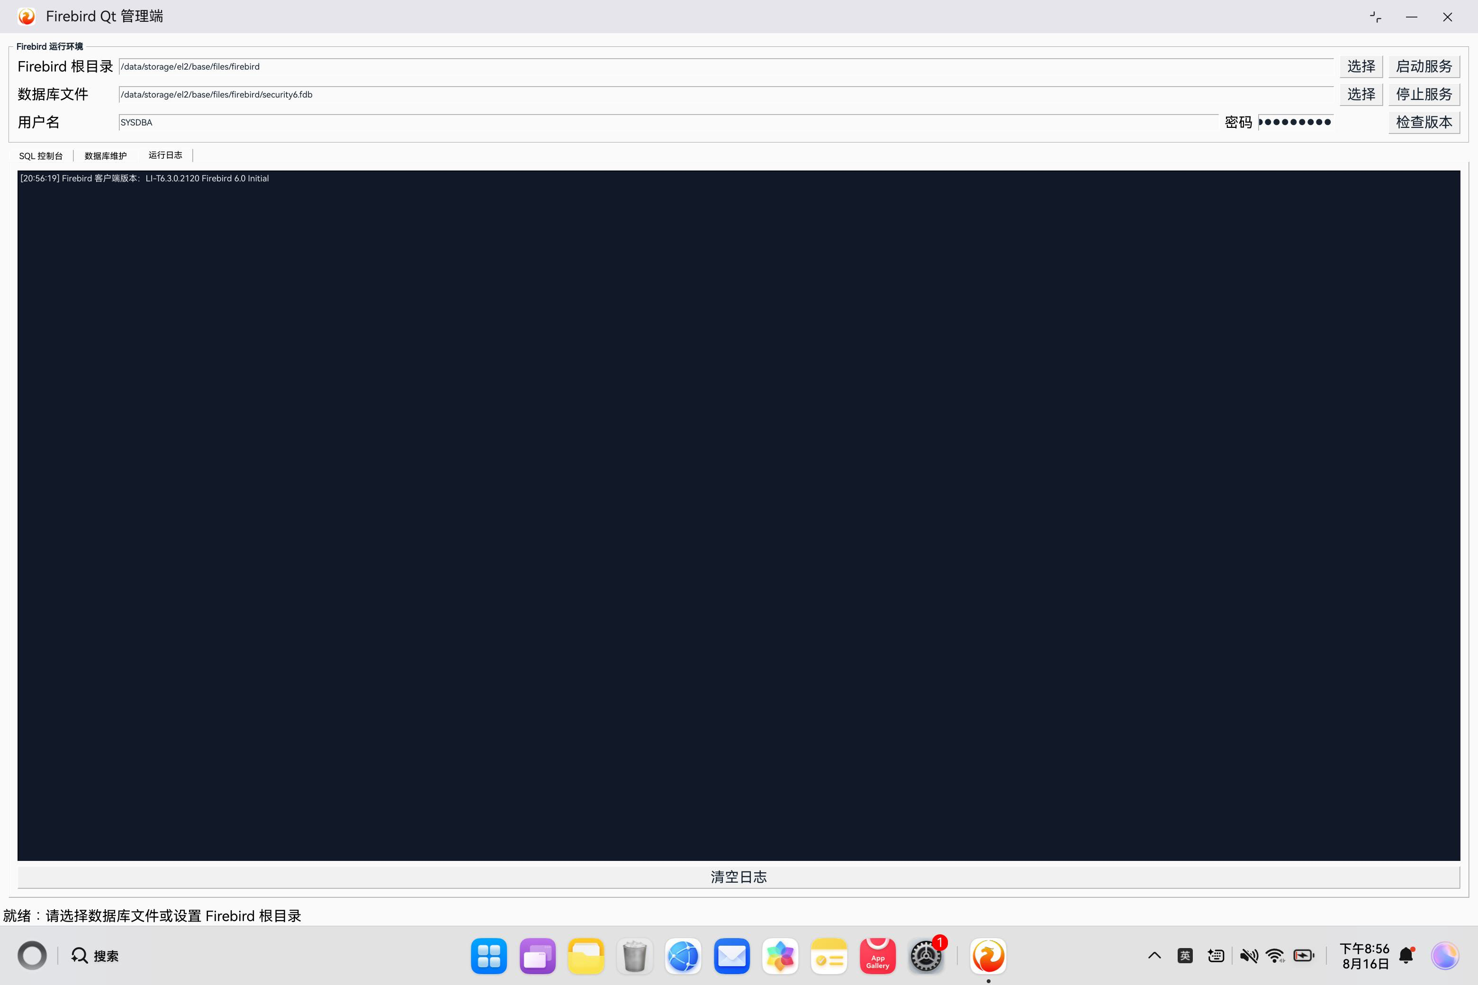Click the Firebird icon in the dock

988,956
